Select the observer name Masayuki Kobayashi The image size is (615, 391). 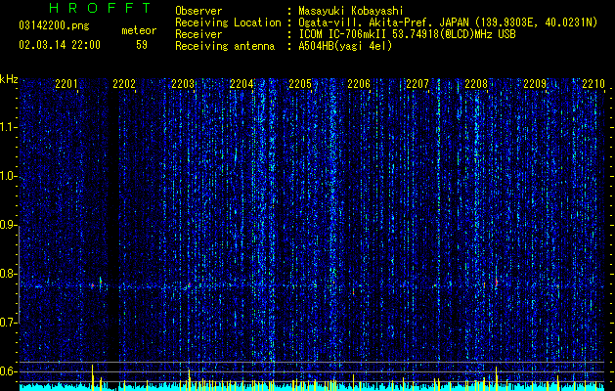click(350, 11)
